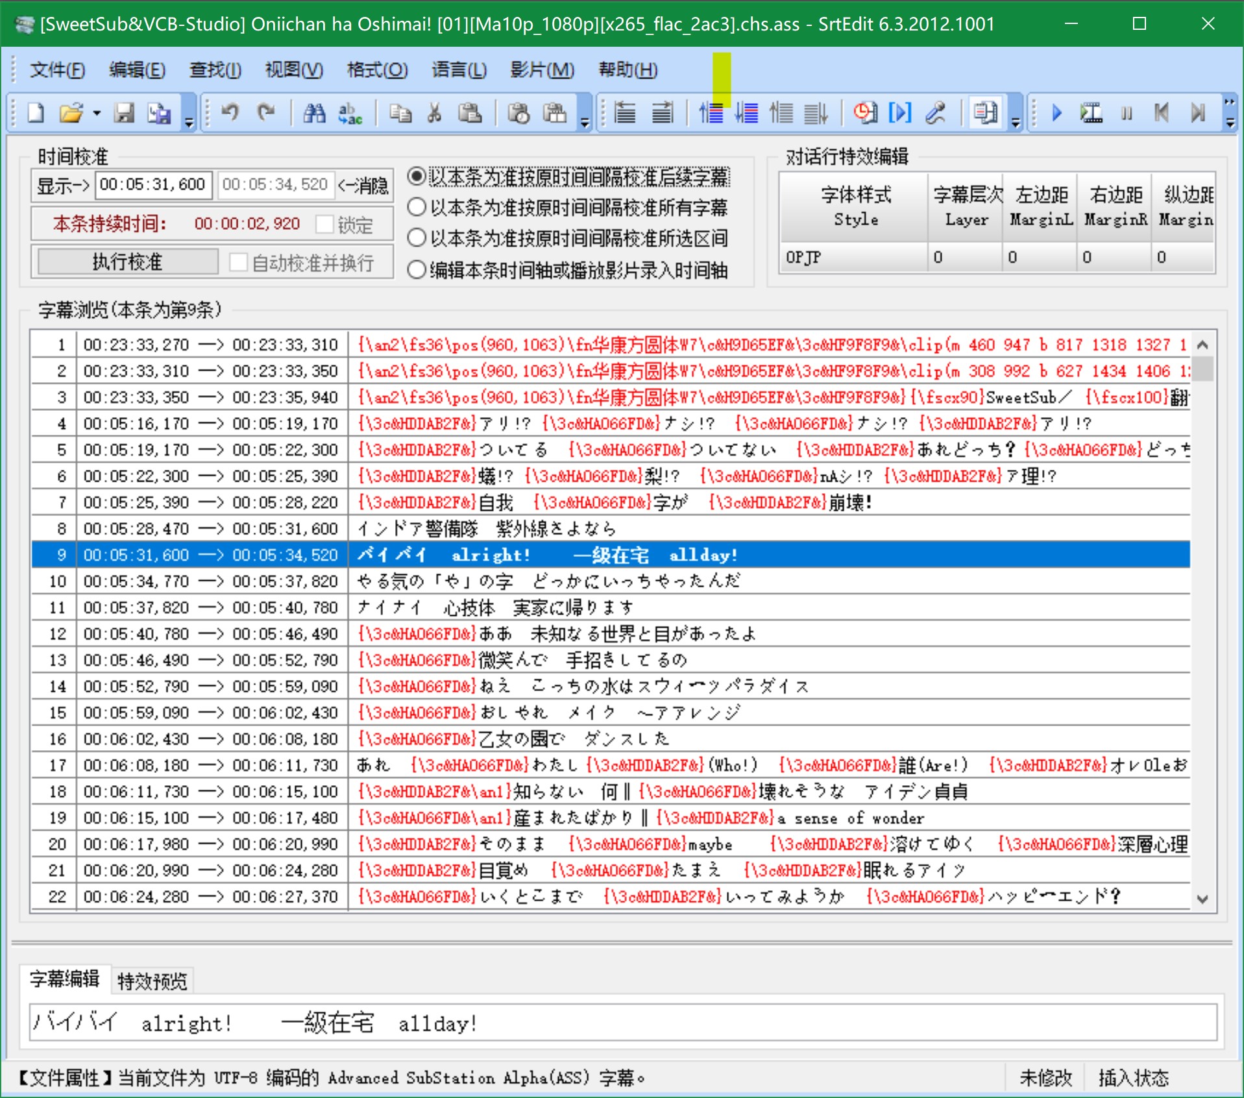Image resolution: width=1244 pixels, height=1098 pixels.
Task: Click the paste-text clipboard icon
Action: (x=554, y=114)
